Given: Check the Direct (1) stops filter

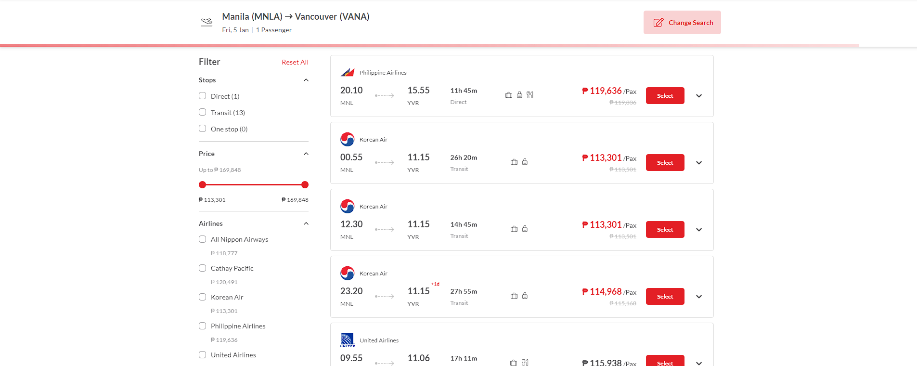Looking at the screenshot, I should 203,96.
